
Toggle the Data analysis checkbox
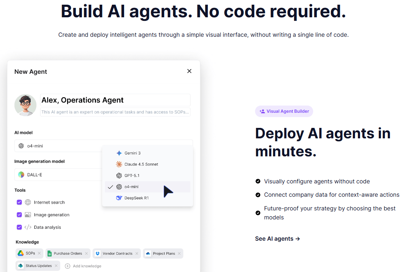click(x=19, y=227)
